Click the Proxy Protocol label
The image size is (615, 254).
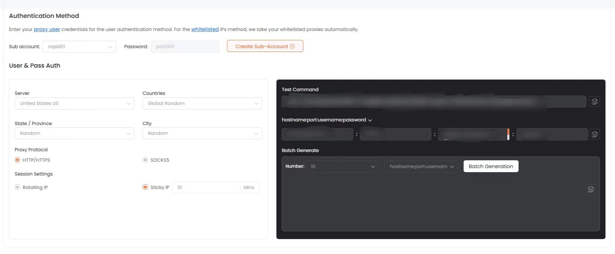(31, 149)
